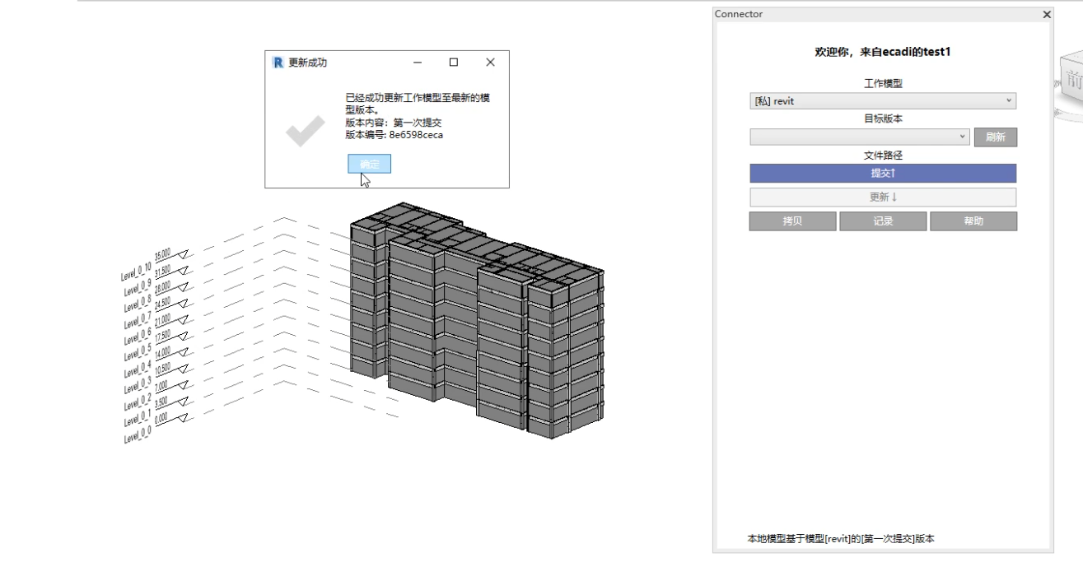
Task: Click the Revit logo in dialog title bar
Action: (x=278, y=63)
